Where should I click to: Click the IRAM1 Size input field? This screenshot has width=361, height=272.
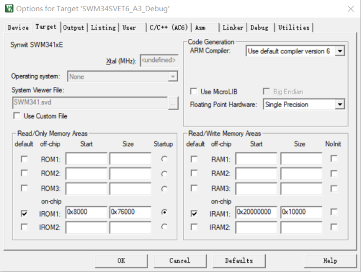pos(301,213)
